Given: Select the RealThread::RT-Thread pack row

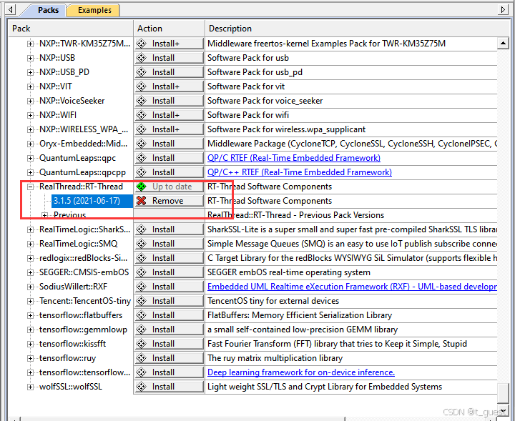Looking at the screenshot, I should (81, 187).
